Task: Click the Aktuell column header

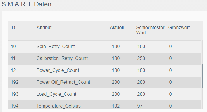Action: pos(117,27)
